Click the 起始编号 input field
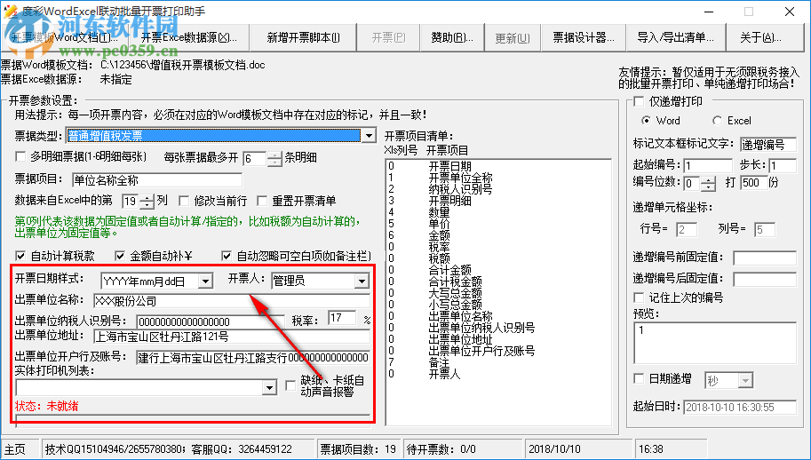This screenshot has width=811, height=460. (707, 166)
